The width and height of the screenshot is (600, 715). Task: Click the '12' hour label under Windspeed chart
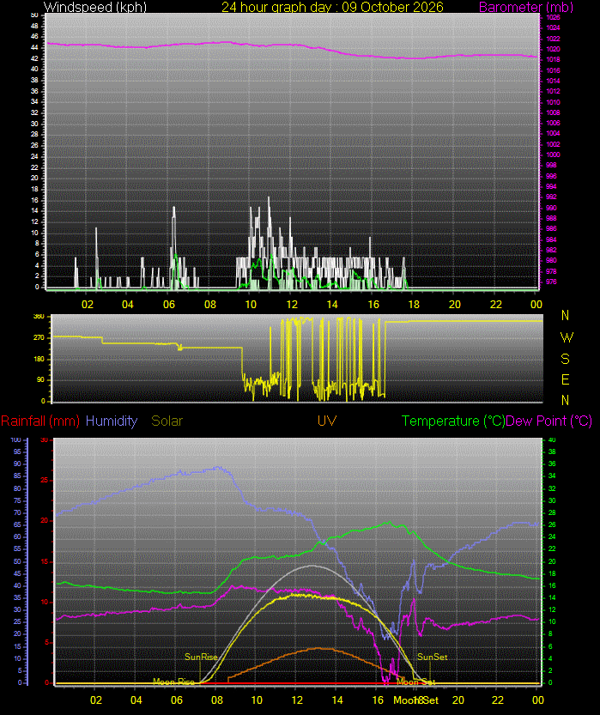[292, 304]
